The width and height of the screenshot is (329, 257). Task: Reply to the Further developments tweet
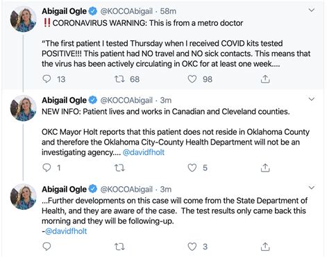(47, 247)
